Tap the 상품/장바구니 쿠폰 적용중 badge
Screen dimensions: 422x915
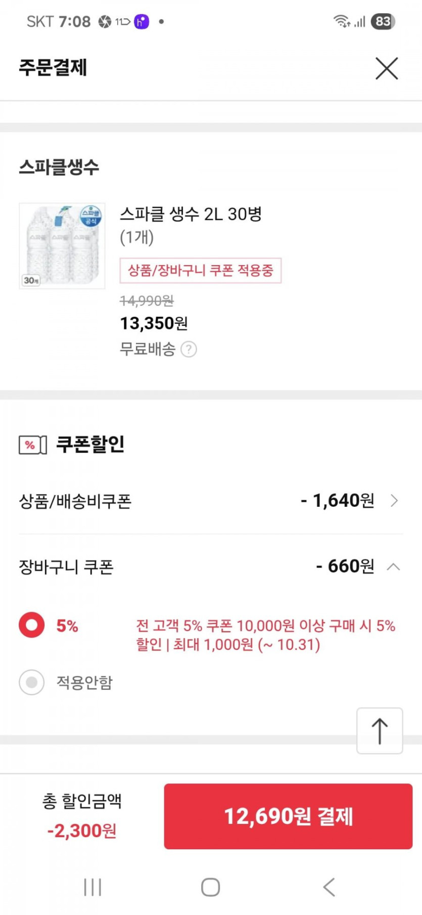tap(200, 271)
